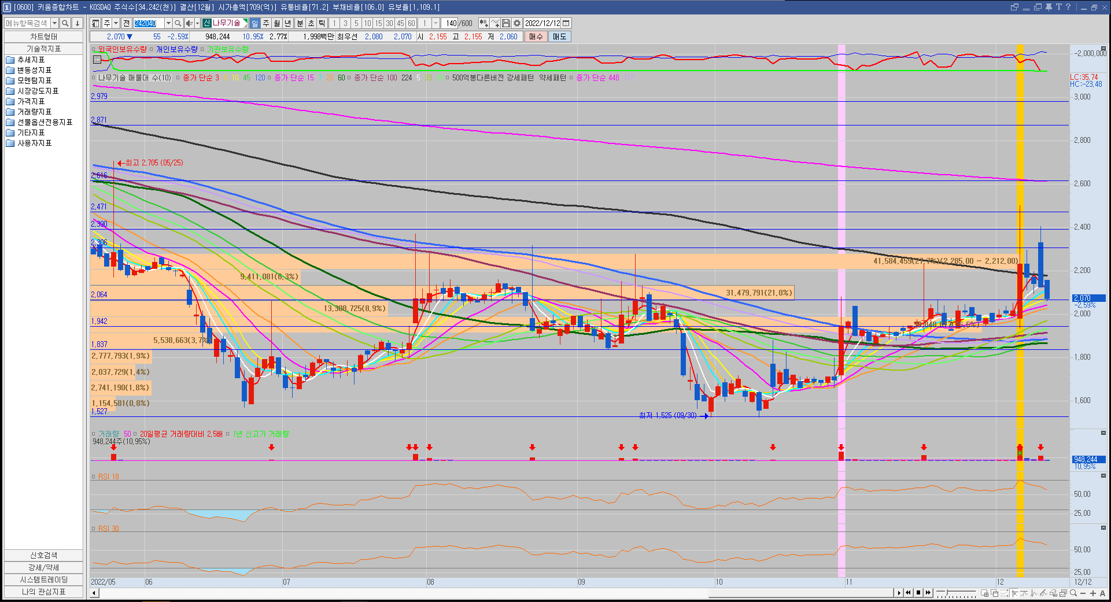Click the 60 interval preset button
Image resolution: width=1111 pixels, height=602 pixels.
[x=412, y=23]
